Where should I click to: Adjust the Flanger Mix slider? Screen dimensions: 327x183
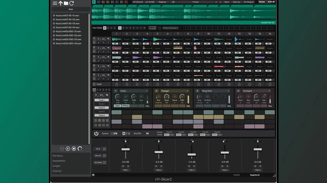188,99
